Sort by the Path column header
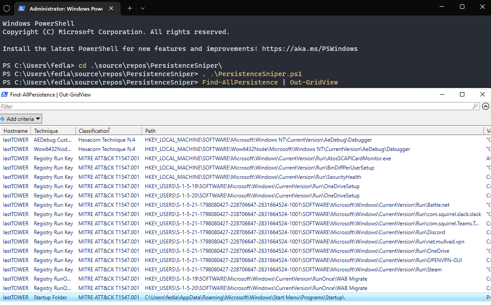This screenshot has height=305, width=491. [x=313, y=131]
